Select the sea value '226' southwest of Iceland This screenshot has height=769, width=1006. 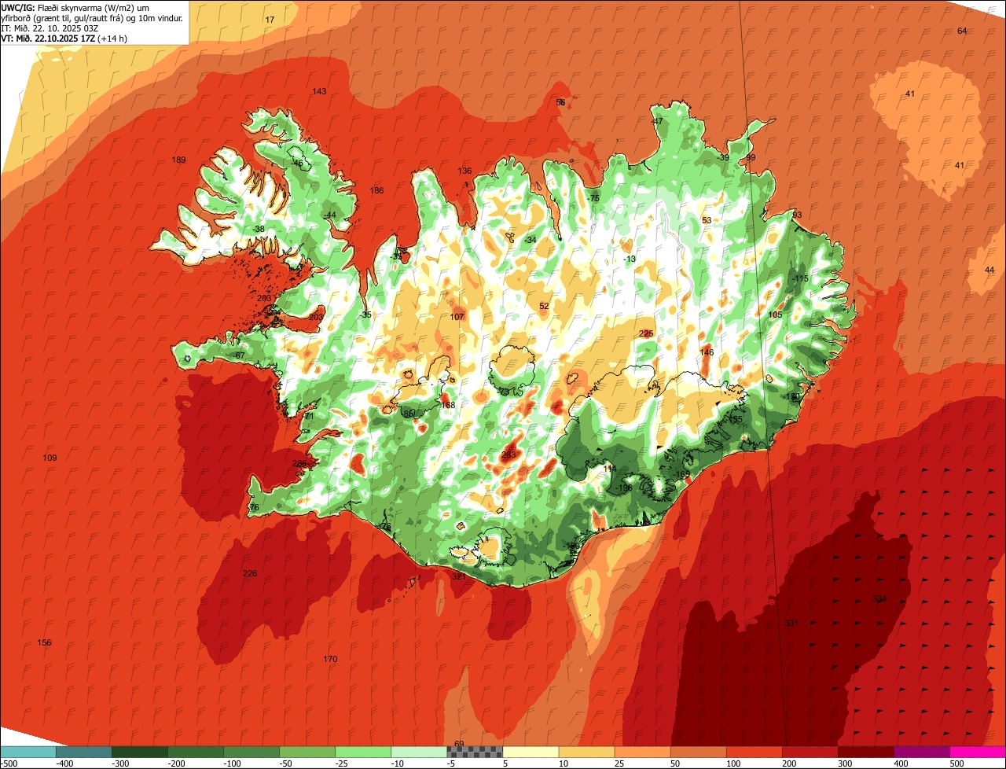[250, 574]
